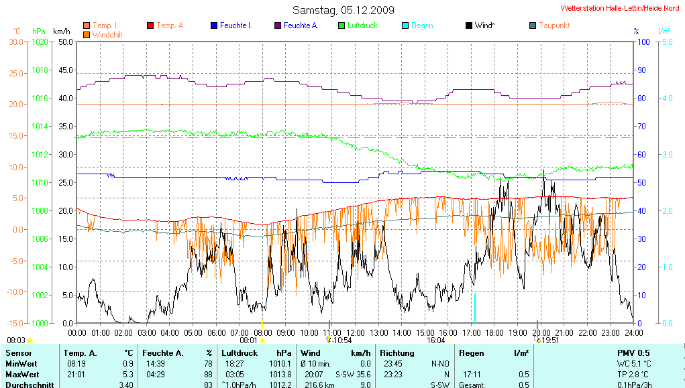Viewport: 685px width, 388px height.
Task: Click the Taupunkt legend square
Action: (x=533, y=25)
